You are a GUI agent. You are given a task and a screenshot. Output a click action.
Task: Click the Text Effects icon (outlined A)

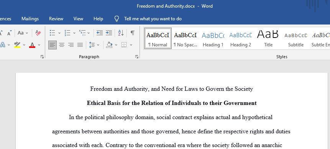[x=3, y=45]
